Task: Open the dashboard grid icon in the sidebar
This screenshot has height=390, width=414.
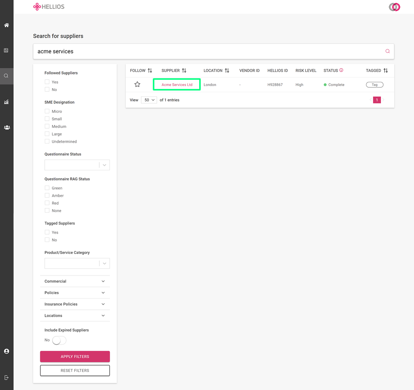Action: point(6,50)
